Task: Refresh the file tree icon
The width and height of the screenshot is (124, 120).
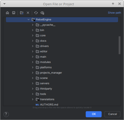Action: click(36, 13)
